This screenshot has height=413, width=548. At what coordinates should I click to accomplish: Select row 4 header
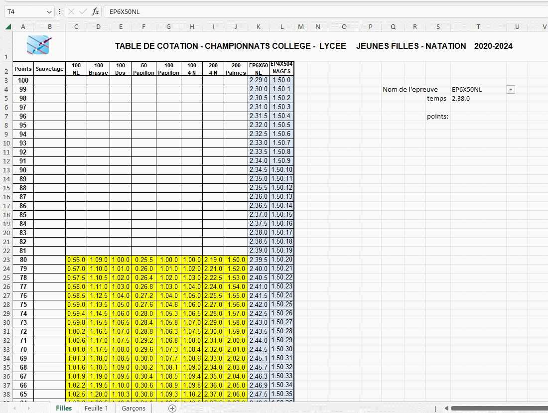pyautogui.click(x=6, y=90)
